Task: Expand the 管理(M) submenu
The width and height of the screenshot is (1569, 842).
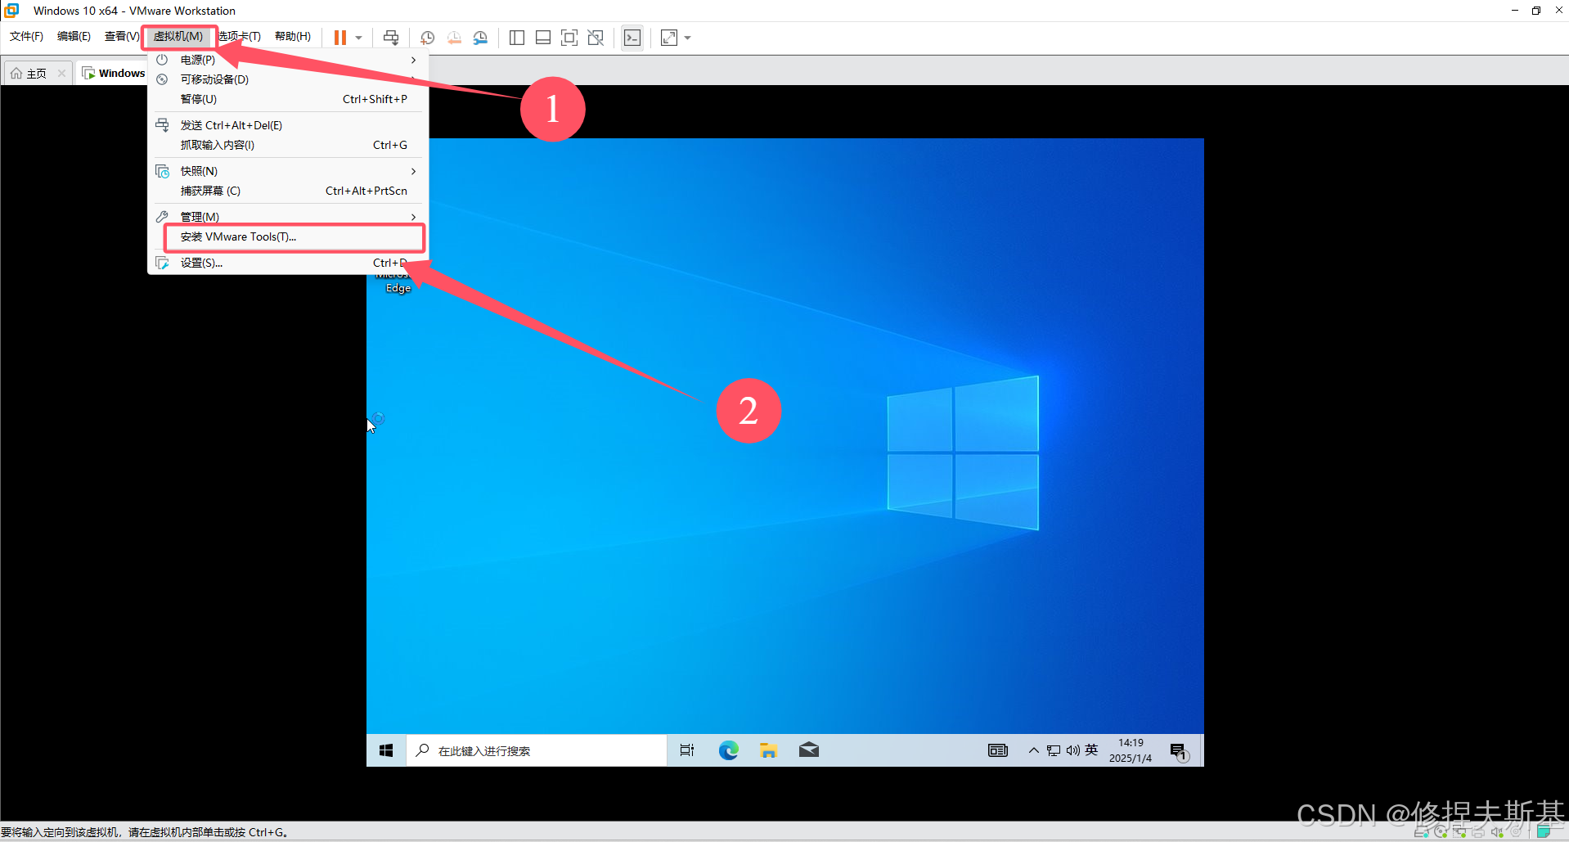Action: tap(288, 217)
